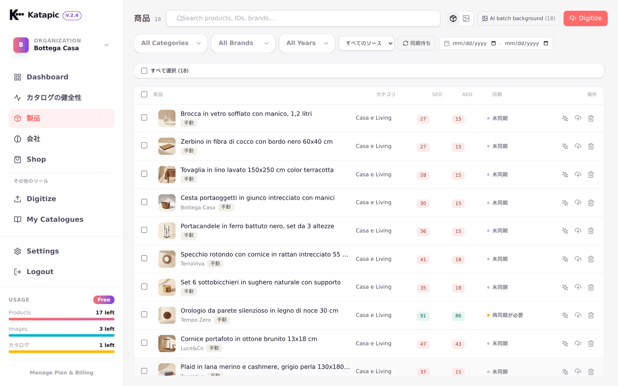Open the Shop sidebar item
Screen dimensions: 618x386
tap(61, 159)
